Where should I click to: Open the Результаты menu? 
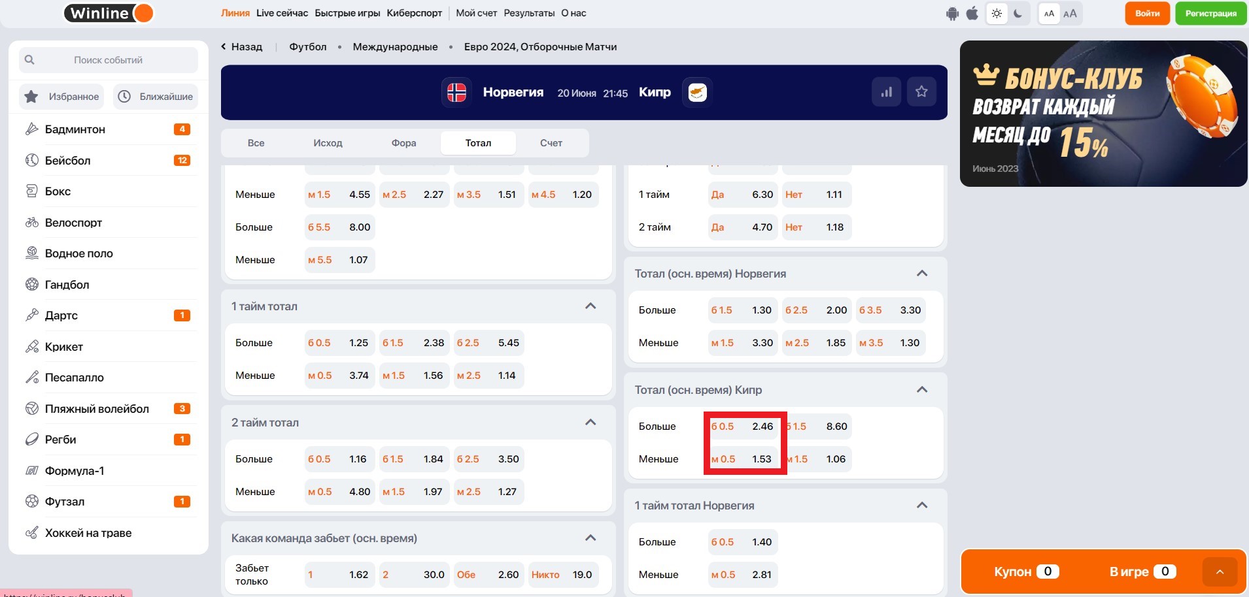pos(529,13)
